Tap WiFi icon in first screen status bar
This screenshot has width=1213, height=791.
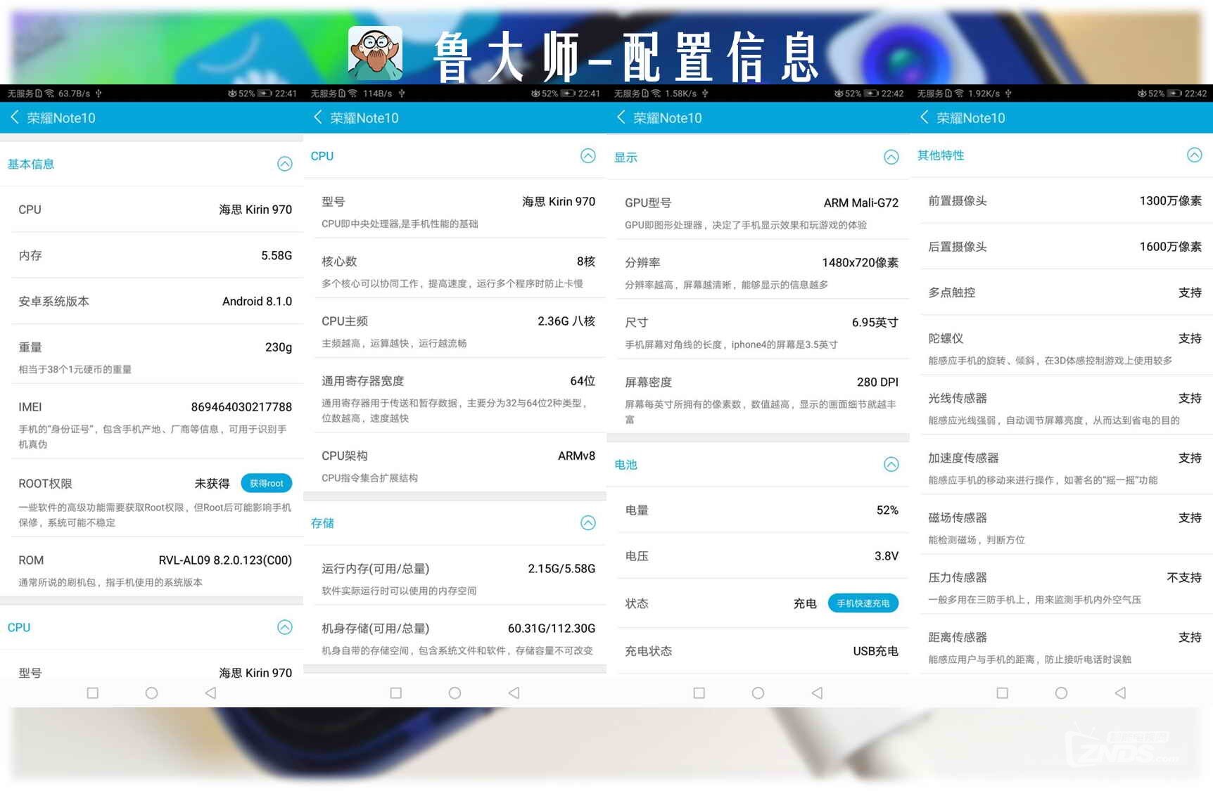point(49,93)
